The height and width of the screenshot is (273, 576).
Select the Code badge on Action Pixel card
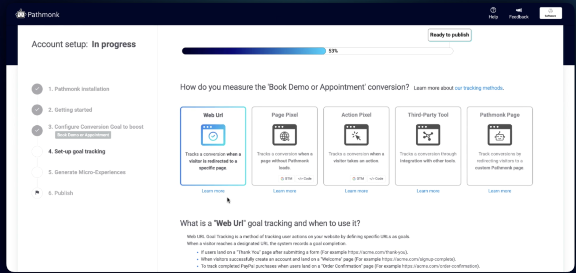coord(376,179)
